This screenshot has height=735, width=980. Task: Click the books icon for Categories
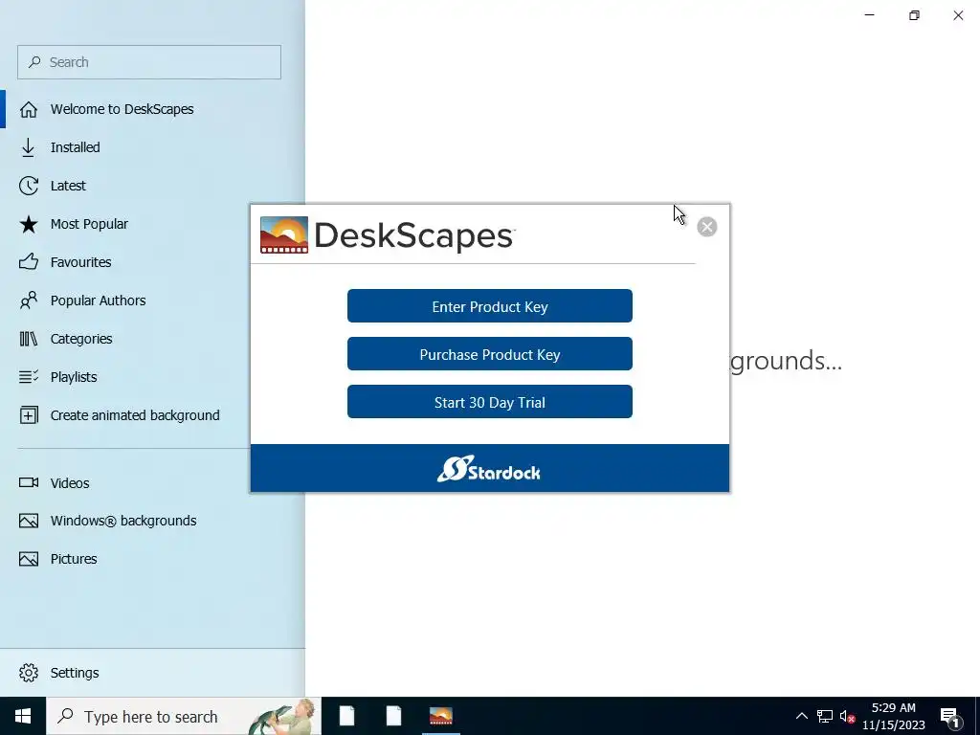point(28,339)
